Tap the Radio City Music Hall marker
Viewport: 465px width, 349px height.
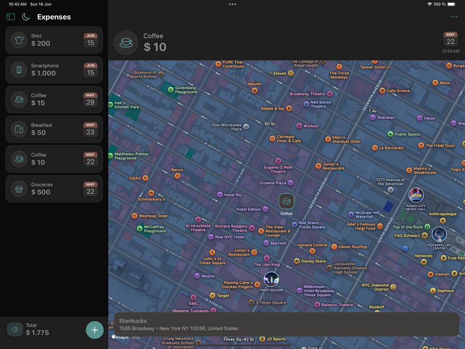pos(416,195)
